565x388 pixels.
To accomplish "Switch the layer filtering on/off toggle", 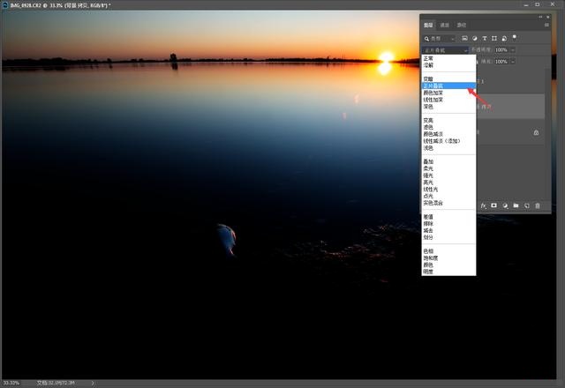I will point(514,37).
